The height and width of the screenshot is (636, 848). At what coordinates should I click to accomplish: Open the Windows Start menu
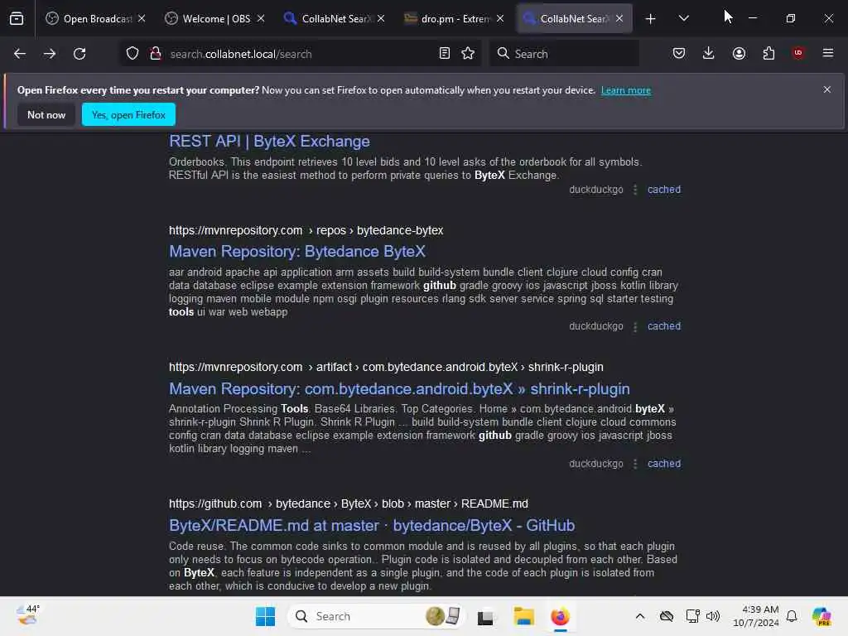click(266, 616)
